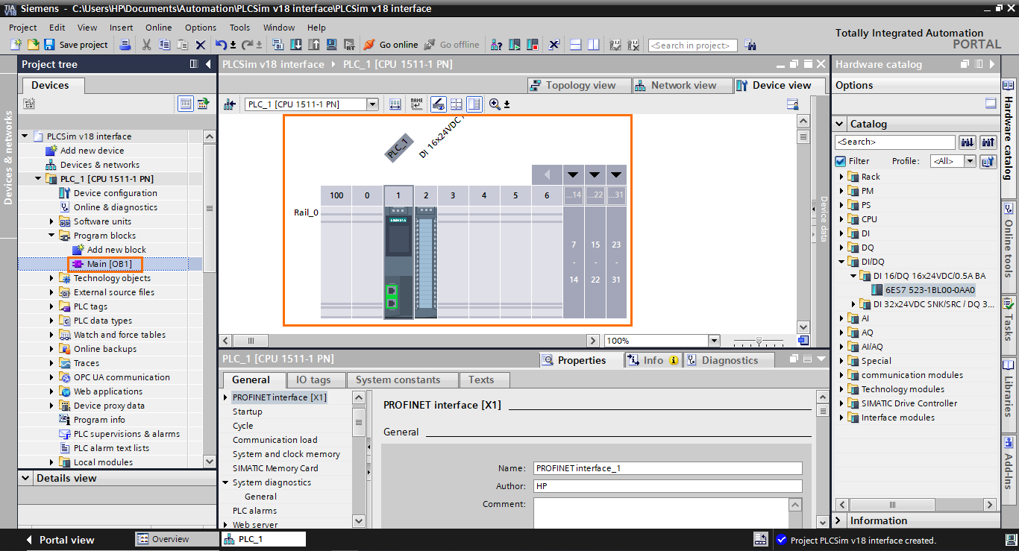Image resolution: width=1019 pixels, height=551 pixels.
Task: Click the Search in project field
Action: 692,45
